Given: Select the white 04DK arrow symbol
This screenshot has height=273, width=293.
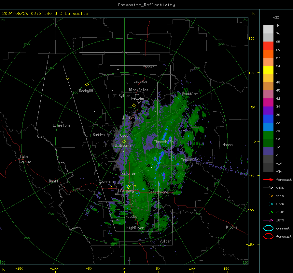Looking at the screenshot, I should pyautogui.click(x=268, y=188).
